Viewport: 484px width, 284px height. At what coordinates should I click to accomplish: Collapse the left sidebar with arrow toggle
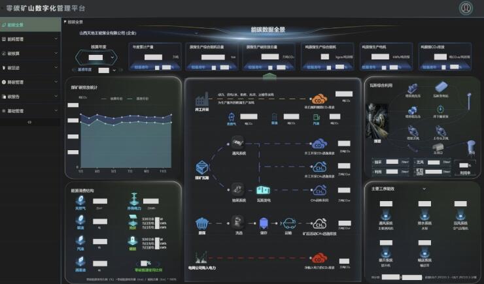[29, 121]
